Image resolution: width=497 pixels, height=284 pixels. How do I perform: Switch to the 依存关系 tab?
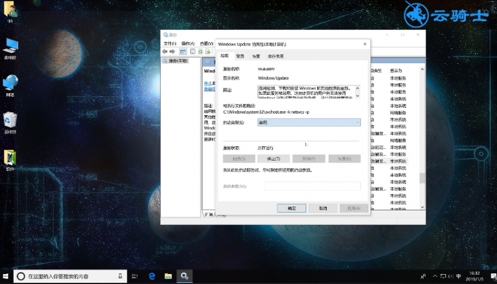275,56
